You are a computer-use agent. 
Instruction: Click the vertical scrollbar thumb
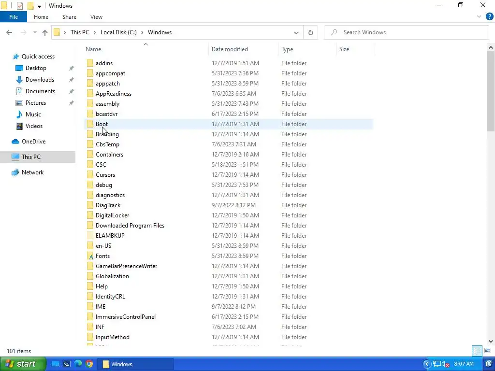[491, 91]
